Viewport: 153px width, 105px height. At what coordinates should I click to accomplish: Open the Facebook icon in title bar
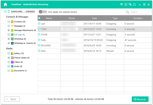tap(126, 4)
